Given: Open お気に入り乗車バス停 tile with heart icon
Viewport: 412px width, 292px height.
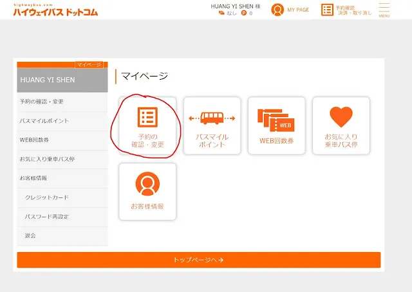Looking at the screenshot, I should pyautogui.click(x=341, y=125).
